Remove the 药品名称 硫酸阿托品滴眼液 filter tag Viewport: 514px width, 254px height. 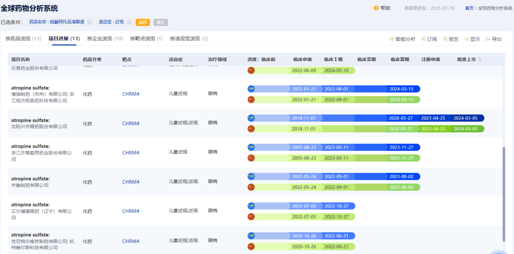pyautogui.click(x=89, y=22)
